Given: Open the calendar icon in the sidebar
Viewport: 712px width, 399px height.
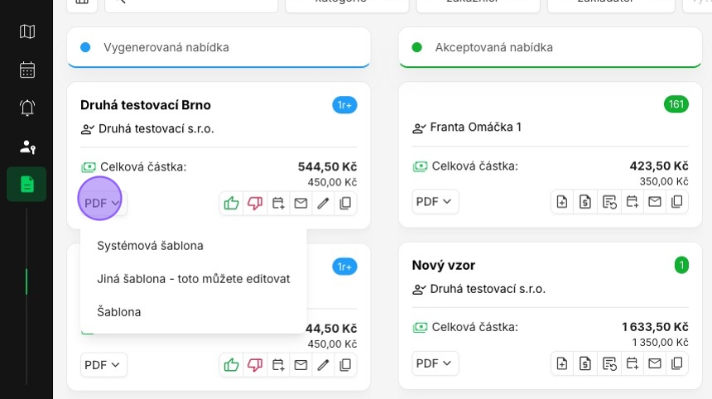Looking at the screenshot, I should pyautogui.click(x=27, y=70).
